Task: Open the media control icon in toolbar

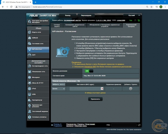Action: (x=157, y=7)
